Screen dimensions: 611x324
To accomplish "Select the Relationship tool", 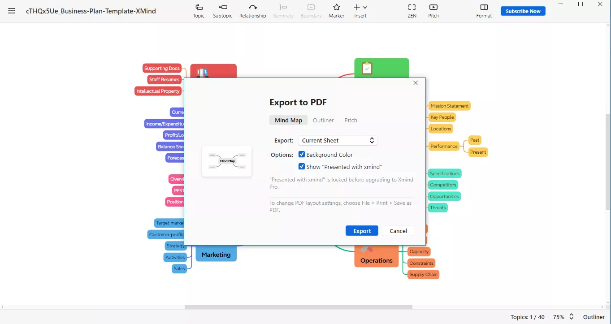I will 252,10.
